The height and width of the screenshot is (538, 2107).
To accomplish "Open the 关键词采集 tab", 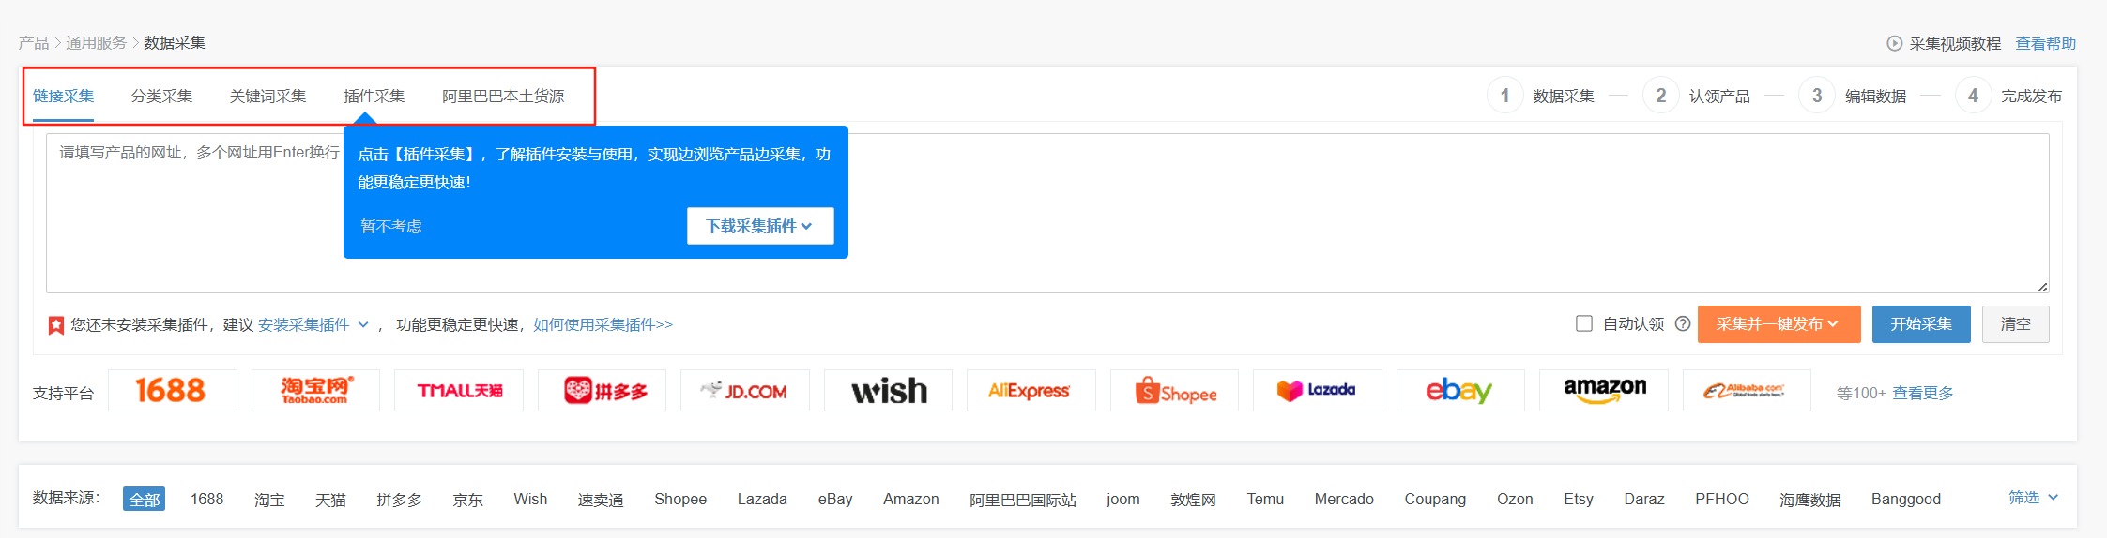I will (267, 96).
